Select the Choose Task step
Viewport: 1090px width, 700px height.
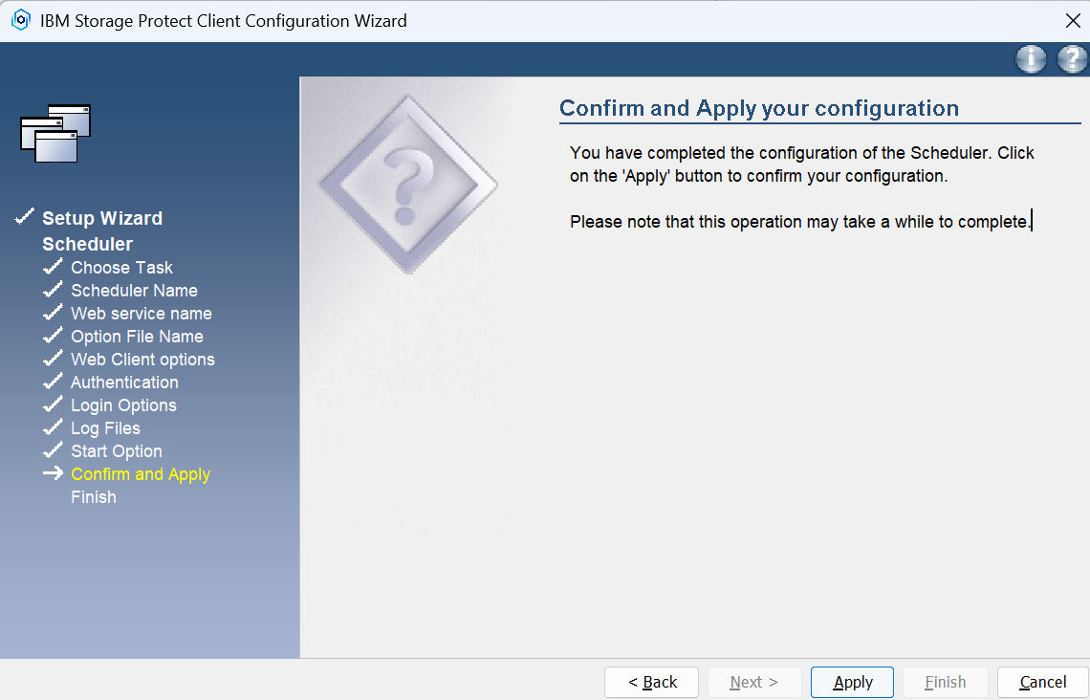pos(121,268)
